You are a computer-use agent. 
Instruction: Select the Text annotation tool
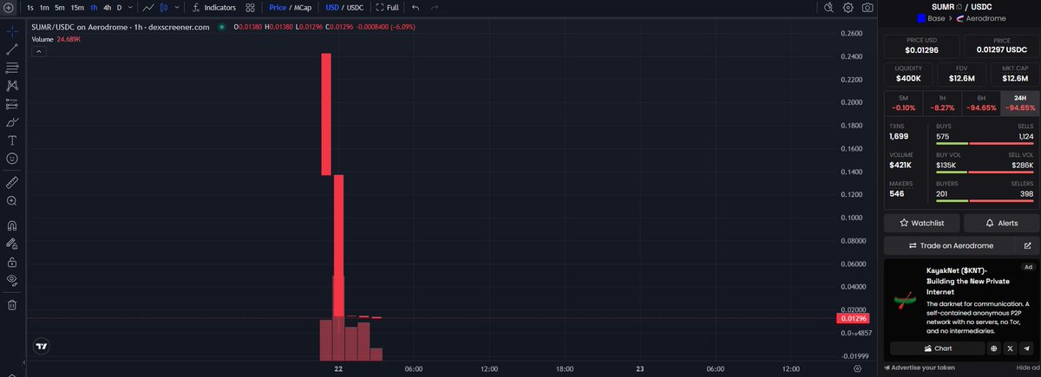pos(12,140)
